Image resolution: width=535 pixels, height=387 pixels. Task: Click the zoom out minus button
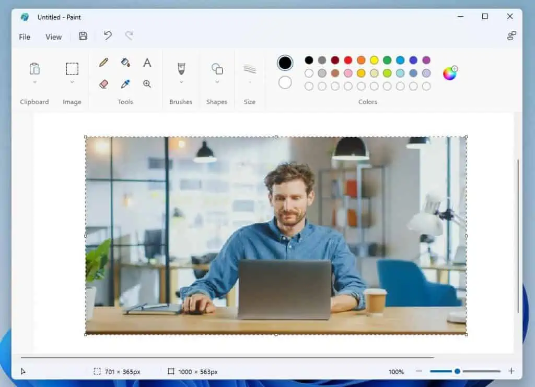tap(419, 371)
